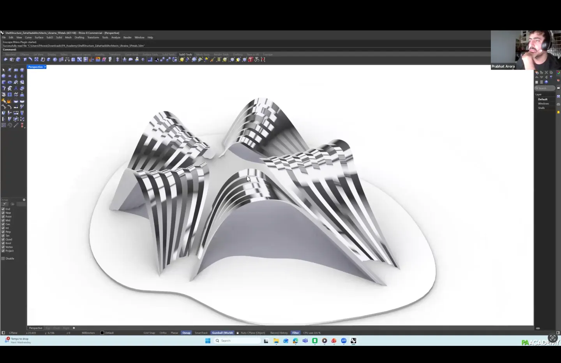
Task: Open the Osnap panel gear settings
Action: point(24,200)
